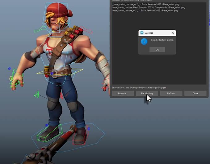This screenshot has width=210, height=164.
Task: Select the green pyramid knee pole-vector control
Action: click(x=36, y=94)
